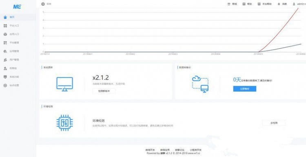Click the 环境检测 title beside chip icon
This screenshot has width=306, height=157.
coord(98,121)
